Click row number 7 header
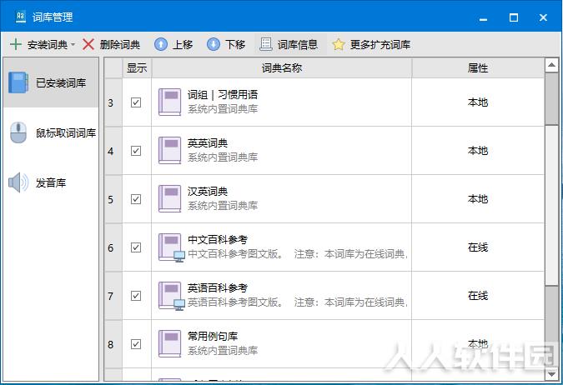Viewport: 563px width, 385px height. tap(113, 296)
